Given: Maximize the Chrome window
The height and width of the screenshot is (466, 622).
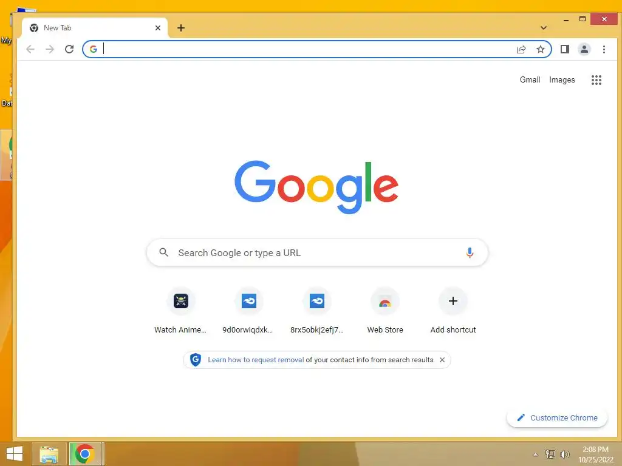Looking at the screenshot, I should 583,19.
